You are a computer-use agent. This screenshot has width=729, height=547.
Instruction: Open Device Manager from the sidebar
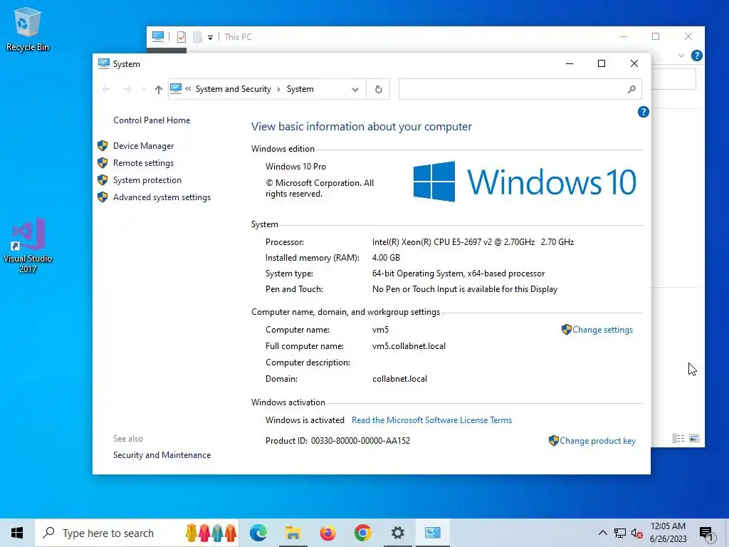click(143, 146)
